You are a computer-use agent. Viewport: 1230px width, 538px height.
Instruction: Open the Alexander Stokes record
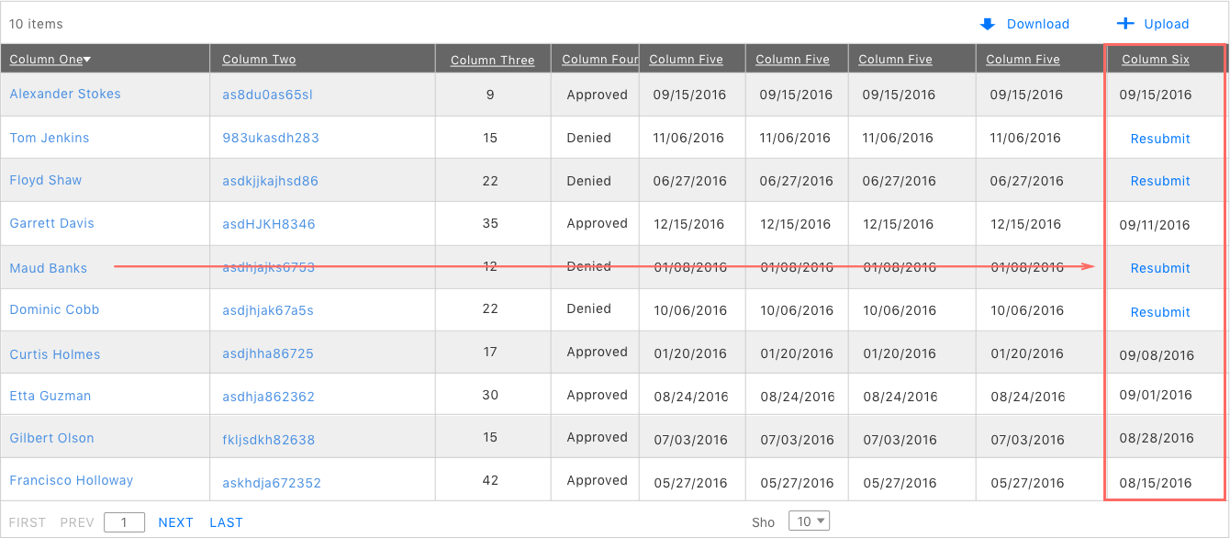click(x=65, y=94)
